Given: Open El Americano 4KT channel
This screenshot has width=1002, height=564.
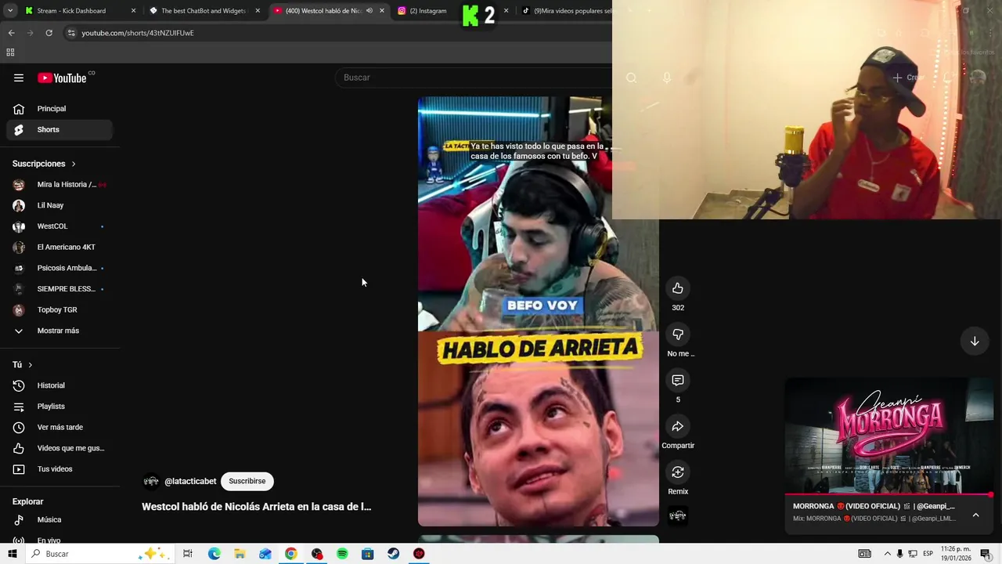Looking at the screenshot, I should click(59, 247).
